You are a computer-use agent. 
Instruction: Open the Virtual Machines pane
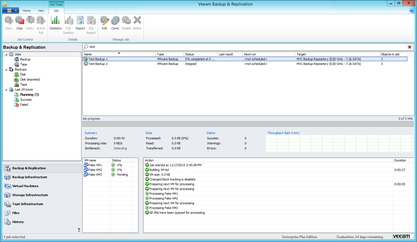(x=42, y=186)
